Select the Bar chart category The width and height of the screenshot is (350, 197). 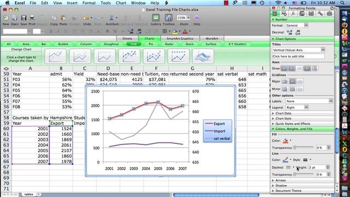44,44
